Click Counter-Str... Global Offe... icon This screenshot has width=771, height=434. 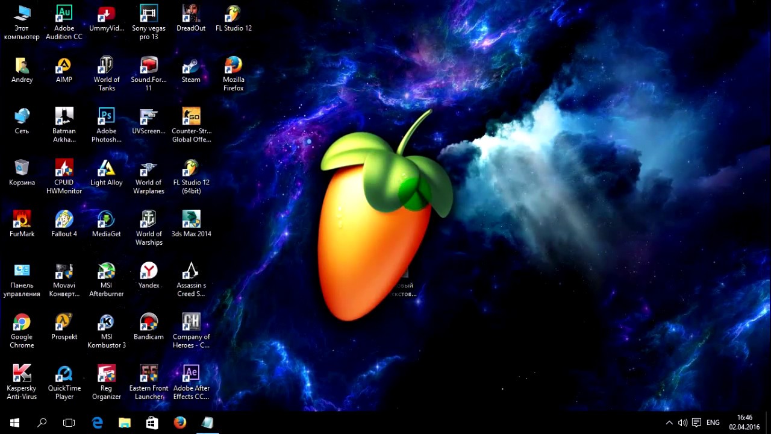pos(191,125)
